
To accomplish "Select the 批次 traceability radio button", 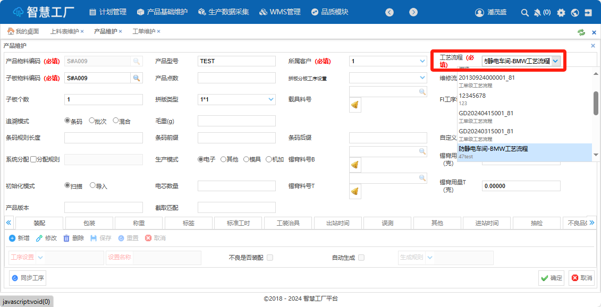I will (x=92, y=121).
